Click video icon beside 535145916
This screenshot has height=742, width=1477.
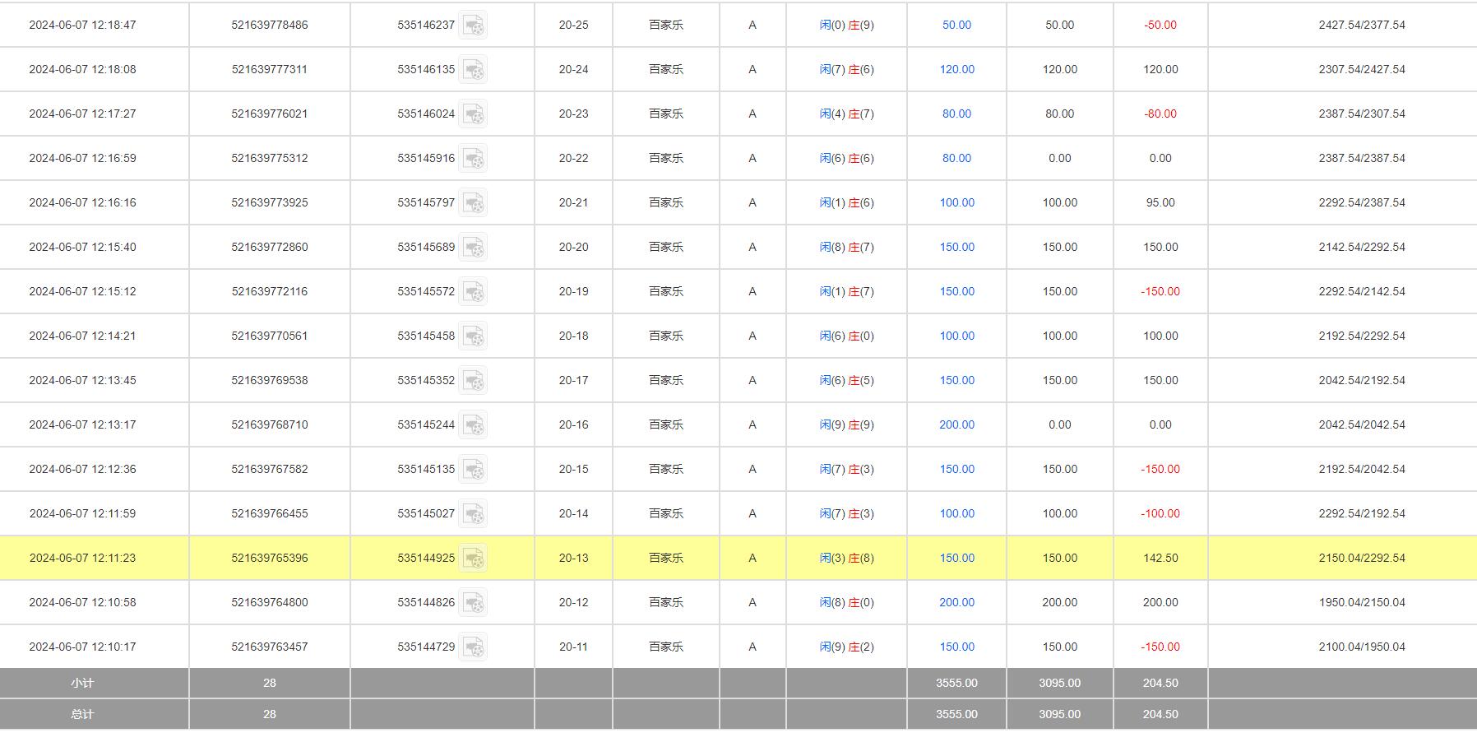[x=473, y=159]
